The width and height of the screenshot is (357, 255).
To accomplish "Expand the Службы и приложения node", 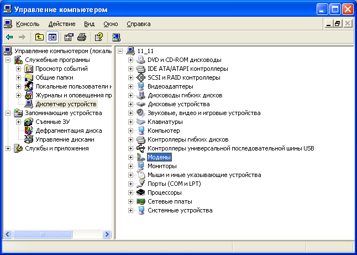I will pos(8,149).
